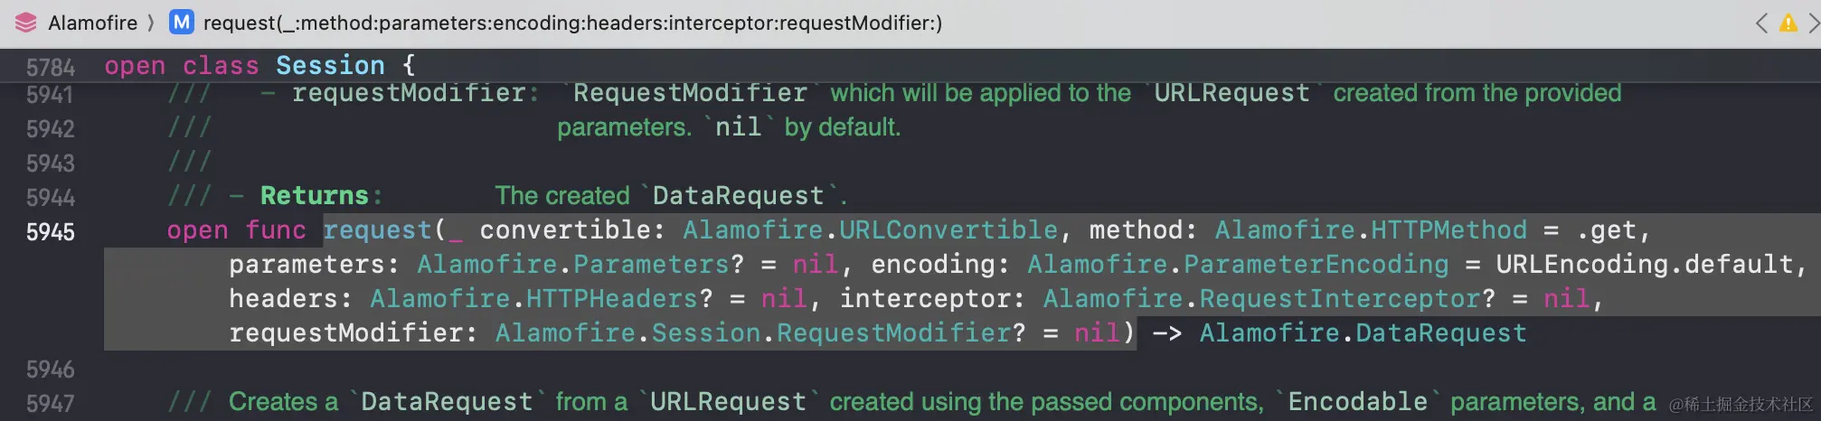Click the HTTPMethod type name
Screen dimensions: 1821x421
[x=1448, y=230]
